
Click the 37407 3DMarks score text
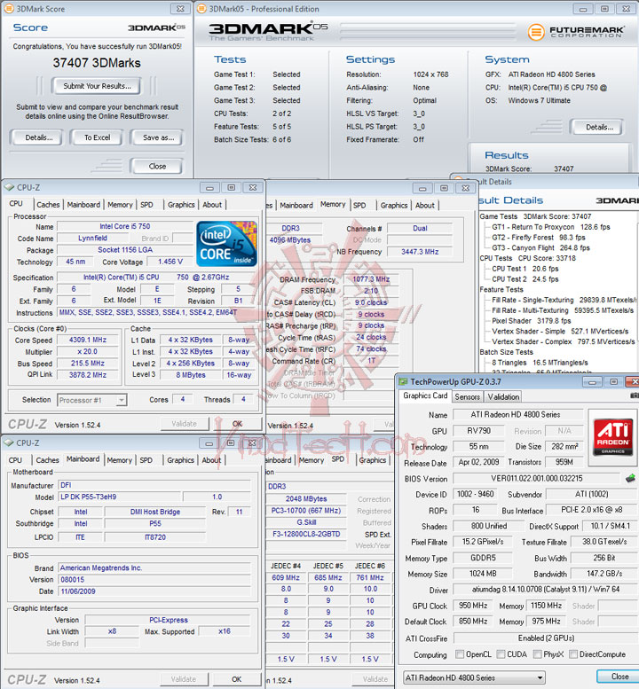(97, 63)
